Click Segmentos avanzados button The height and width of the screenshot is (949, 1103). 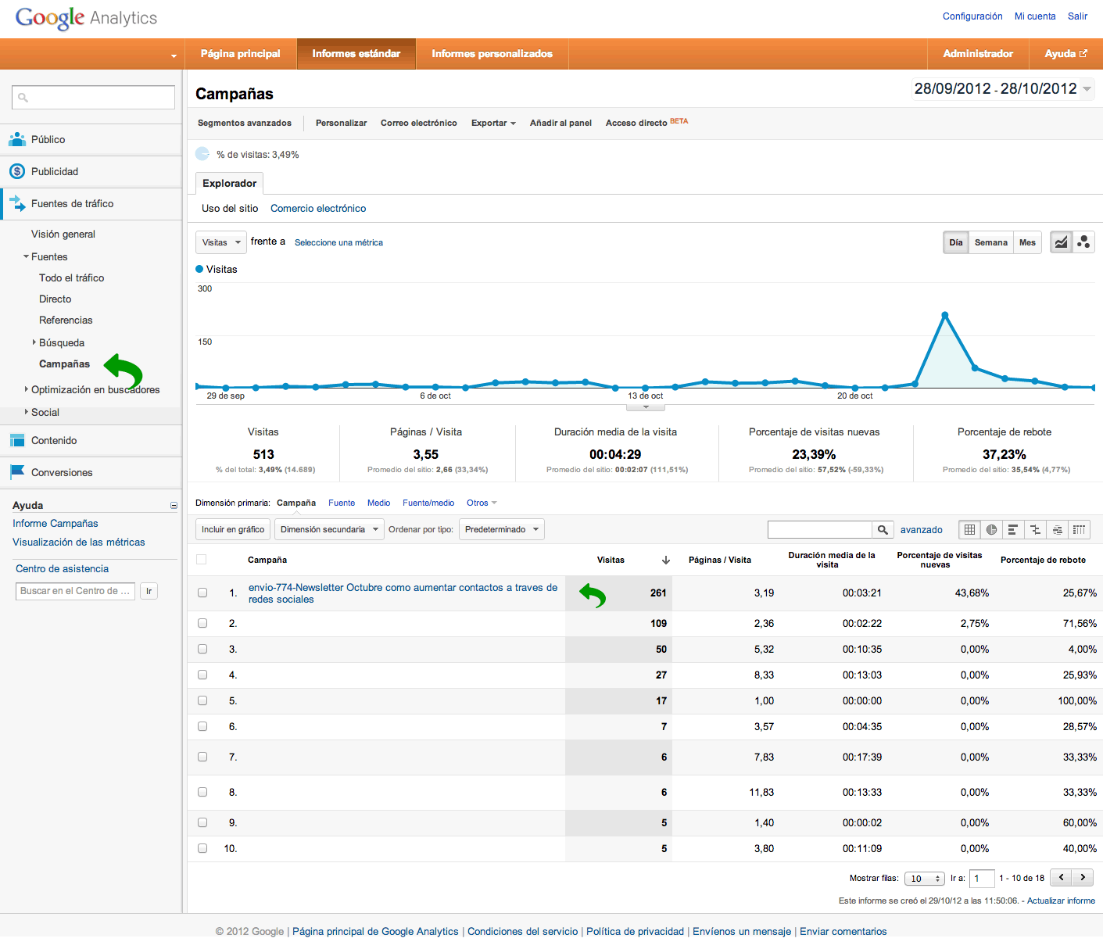point(245,123)
